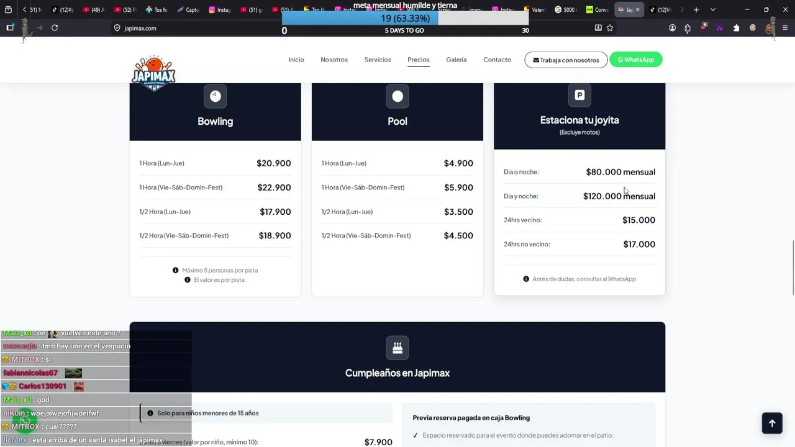Click the Japimax logo in header
The width and height of the screenshot is (795, 447).
tap(153, 73)
